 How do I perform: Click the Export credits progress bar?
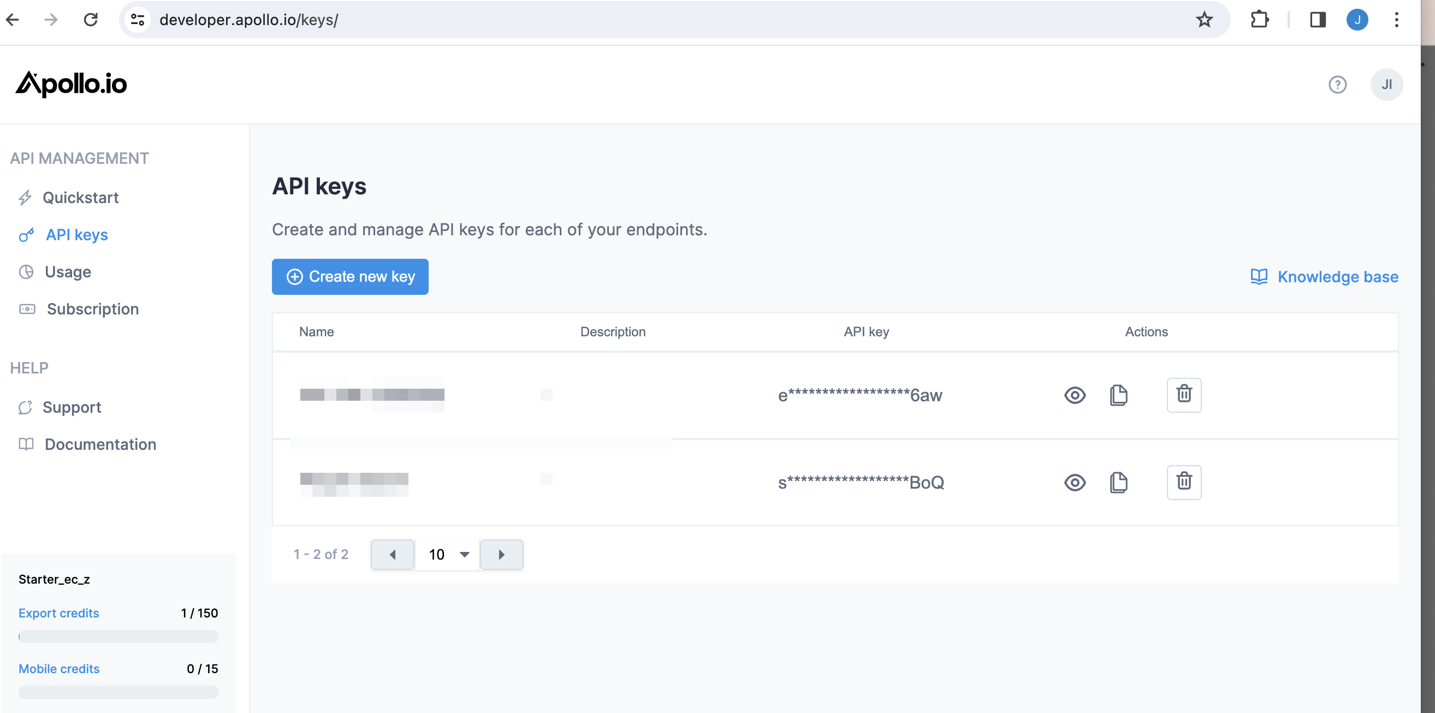[x=118, y=636]
